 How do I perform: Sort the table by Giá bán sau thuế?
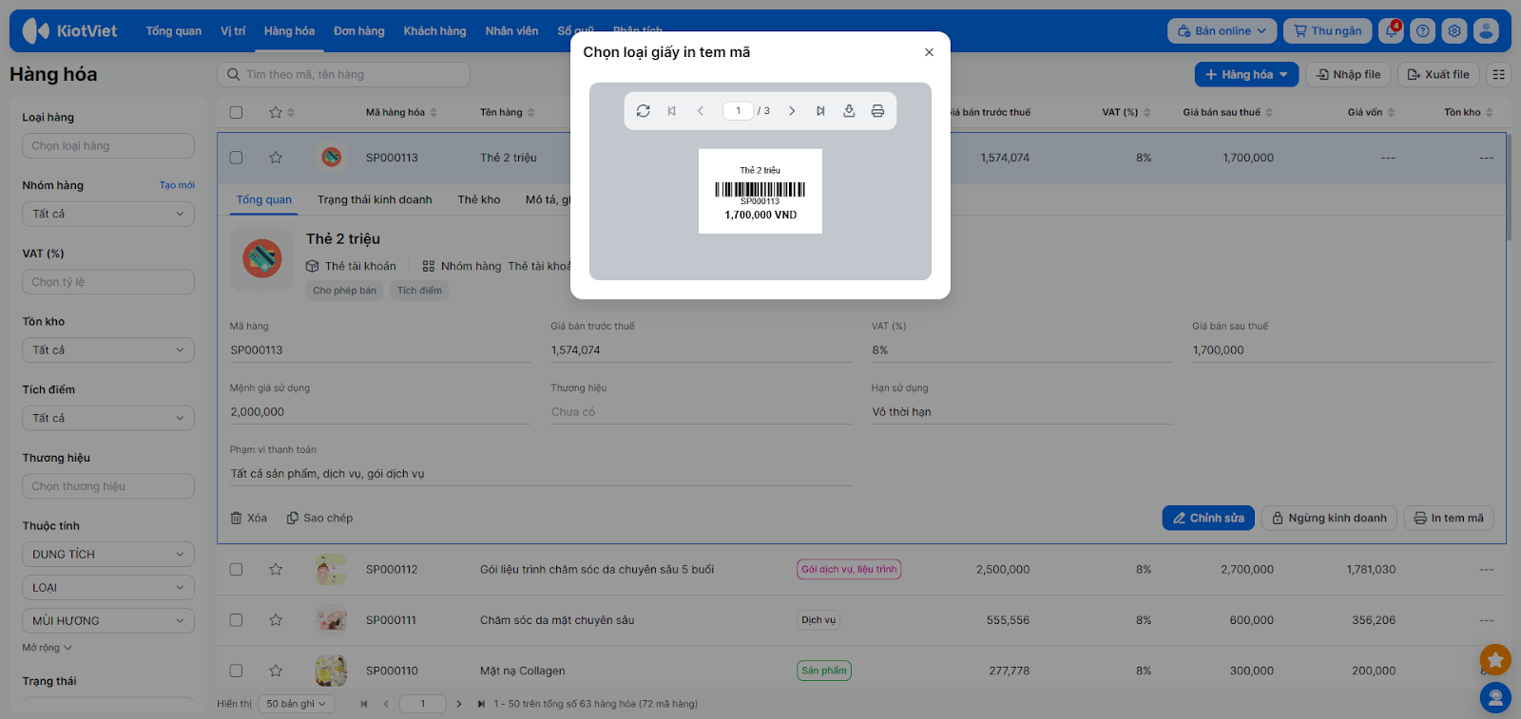[1227, 112]
